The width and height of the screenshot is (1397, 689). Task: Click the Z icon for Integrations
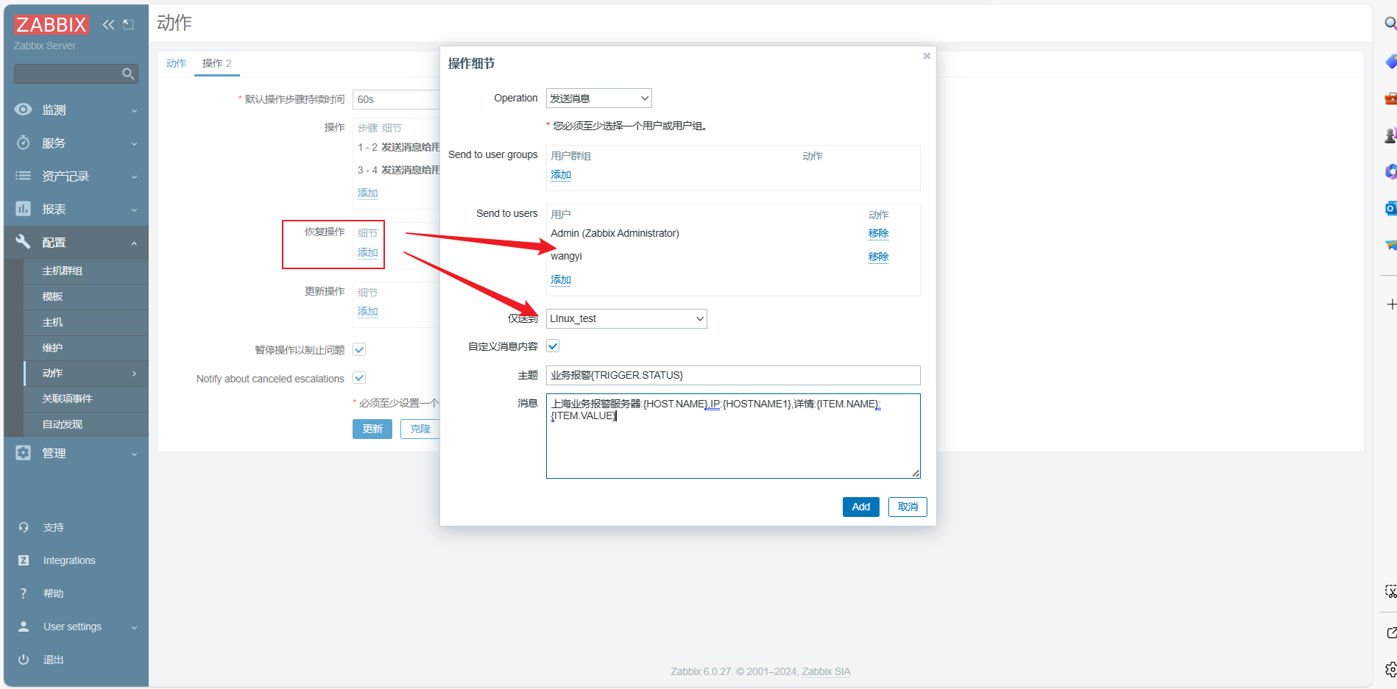click(x=24, y=560)
